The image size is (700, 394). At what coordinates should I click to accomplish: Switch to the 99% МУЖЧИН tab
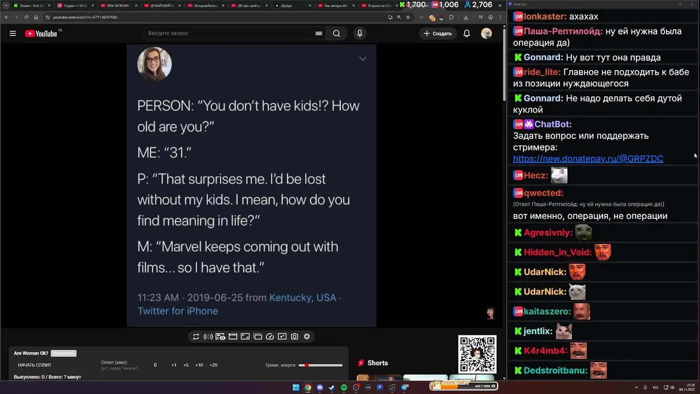118,5
